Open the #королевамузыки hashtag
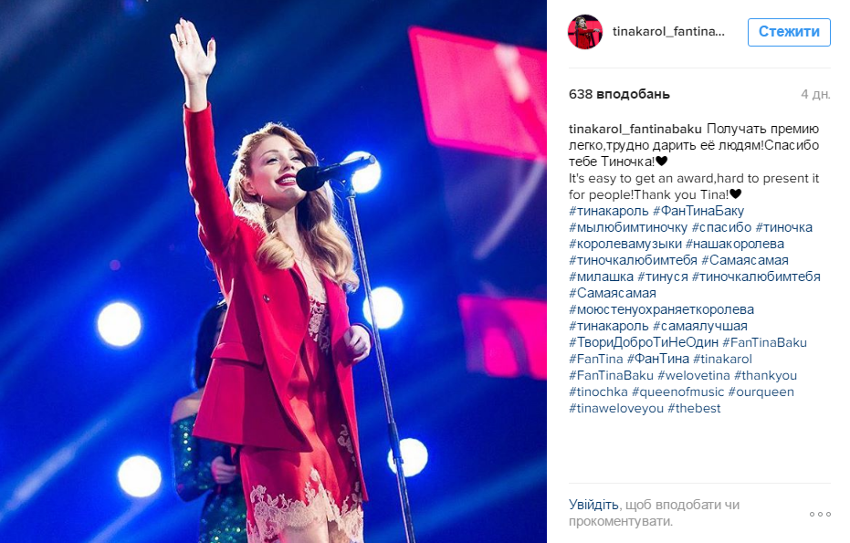 coord(624,244)
